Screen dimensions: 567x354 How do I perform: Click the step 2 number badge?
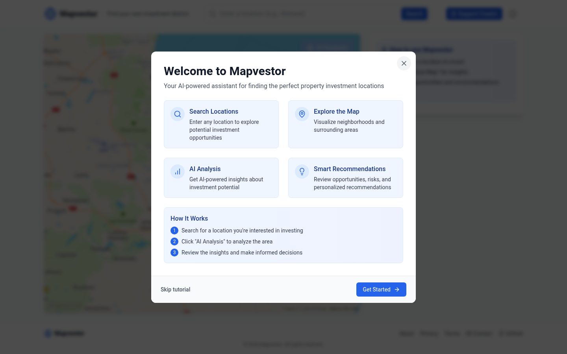174,242
